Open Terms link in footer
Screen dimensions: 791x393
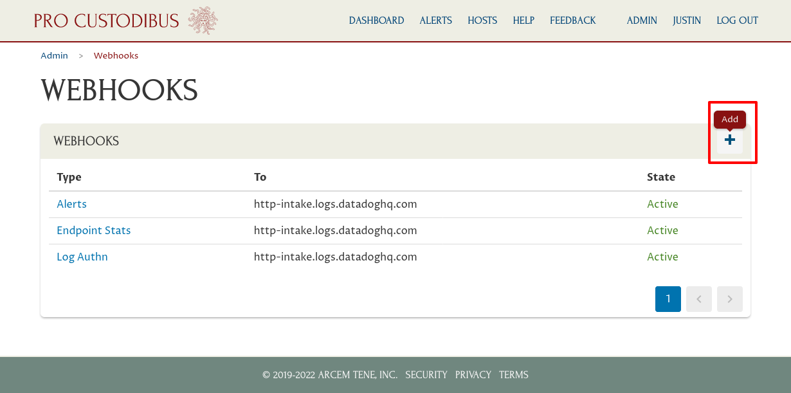pyautogui.click(x=514, y=375)
